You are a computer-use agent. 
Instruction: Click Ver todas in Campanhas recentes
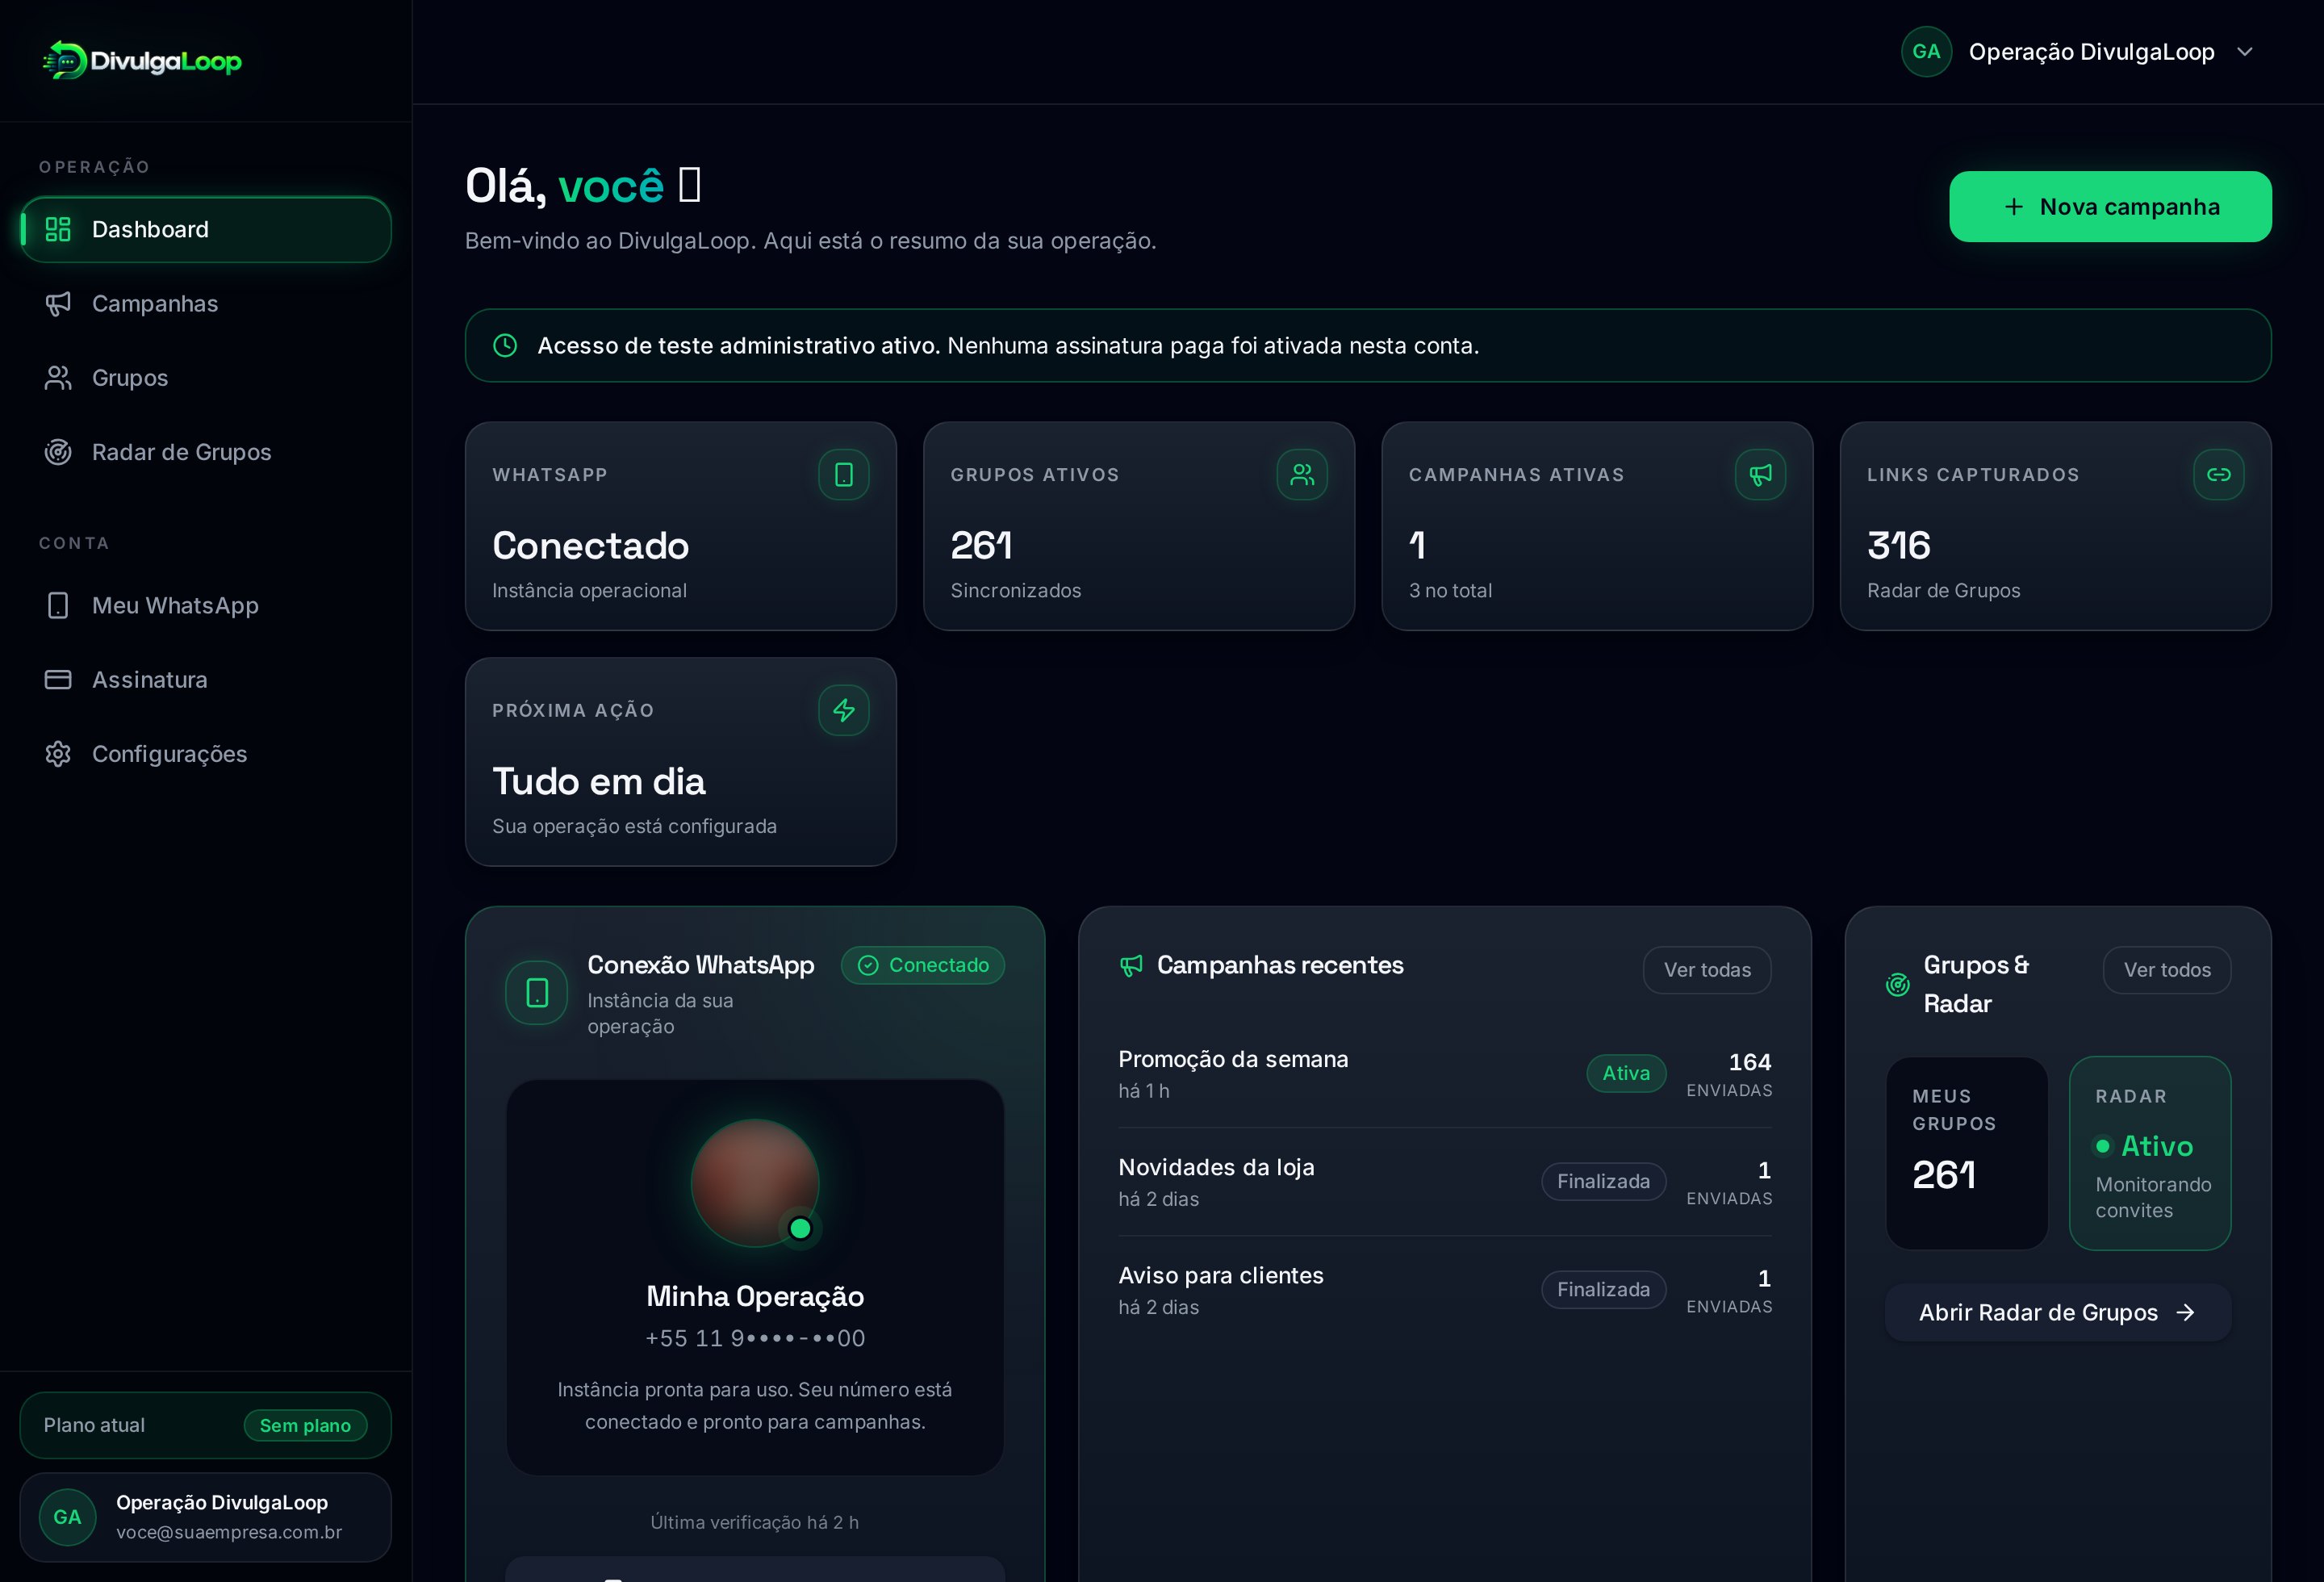tap(1707, 969)
